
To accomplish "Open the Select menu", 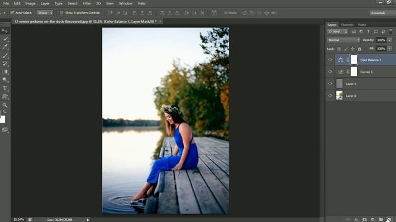I will click(x=72, y=4).
